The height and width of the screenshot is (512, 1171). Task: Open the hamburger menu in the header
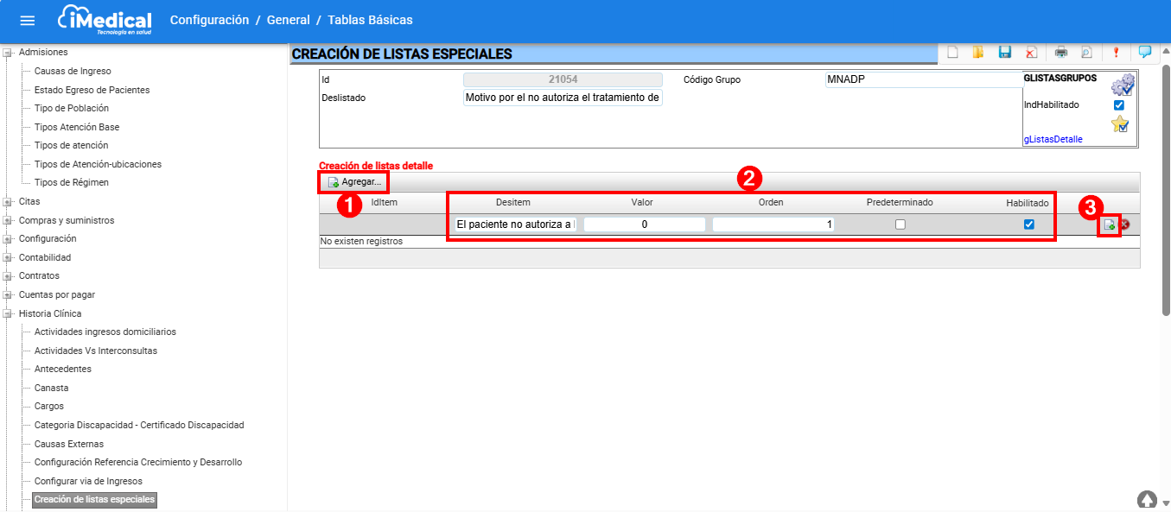tap(28, 21)
